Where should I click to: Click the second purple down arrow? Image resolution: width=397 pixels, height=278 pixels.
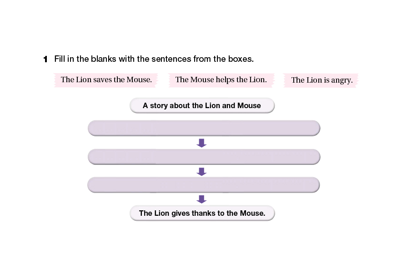click(201, 172)
